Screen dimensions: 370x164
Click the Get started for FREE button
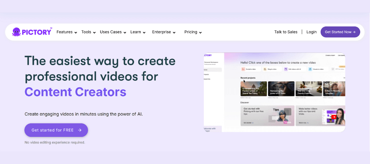(56, 130)
